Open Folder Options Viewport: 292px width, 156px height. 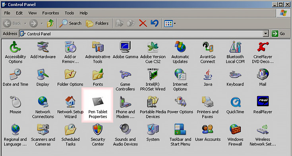(70, 77)
